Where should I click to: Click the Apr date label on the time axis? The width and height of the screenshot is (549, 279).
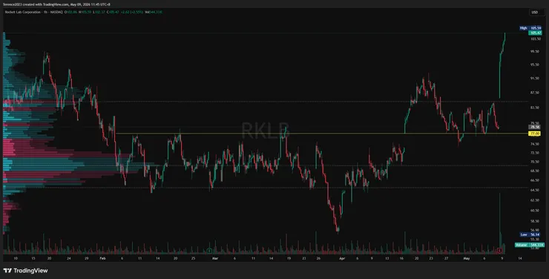[x=342, y=258]
